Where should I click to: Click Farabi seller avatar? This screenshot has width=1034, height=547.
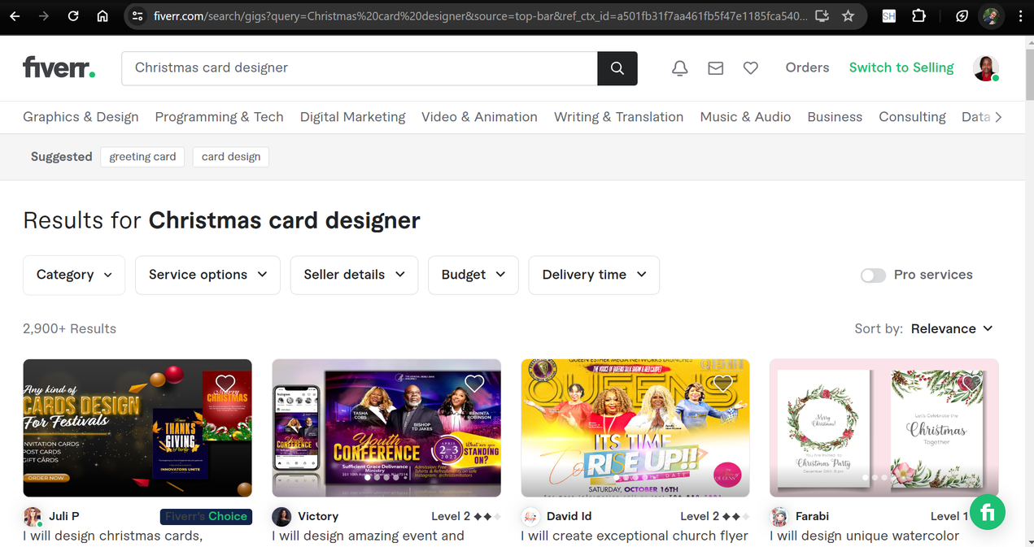pos(779,516)
